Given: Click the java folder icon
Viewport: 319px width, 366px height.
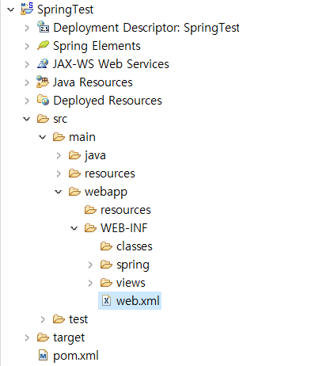Looking at the screenshot, I should [74, 155].
